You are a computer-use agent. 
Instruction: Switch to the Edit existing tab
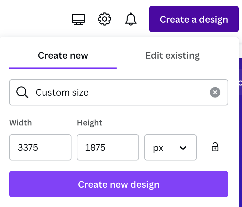(x=172, y=55)
